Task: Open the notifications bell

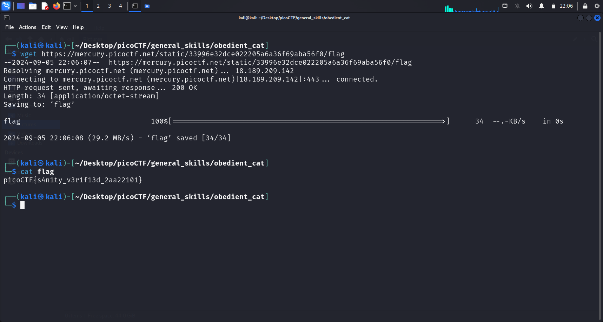Action: pos(542,6)
